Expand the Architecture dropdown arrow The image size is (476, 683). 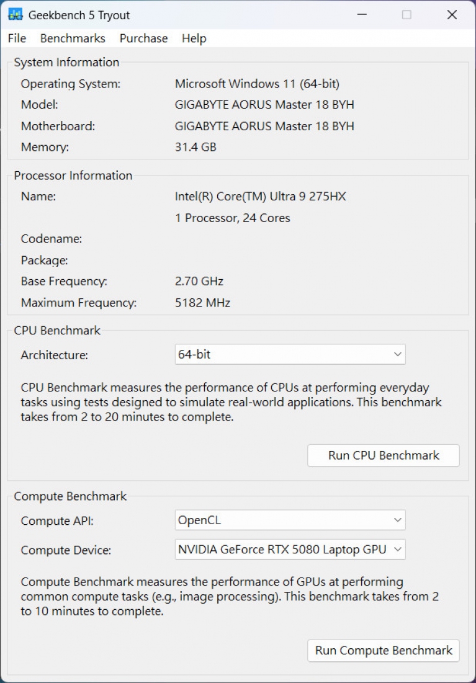tap(397, 355)
